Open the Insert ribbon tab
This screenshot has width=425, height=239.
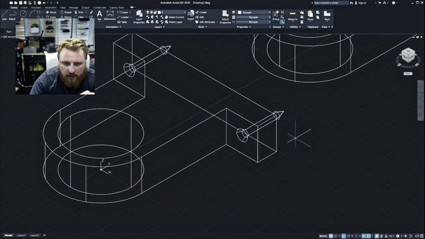tap(24, 7)
